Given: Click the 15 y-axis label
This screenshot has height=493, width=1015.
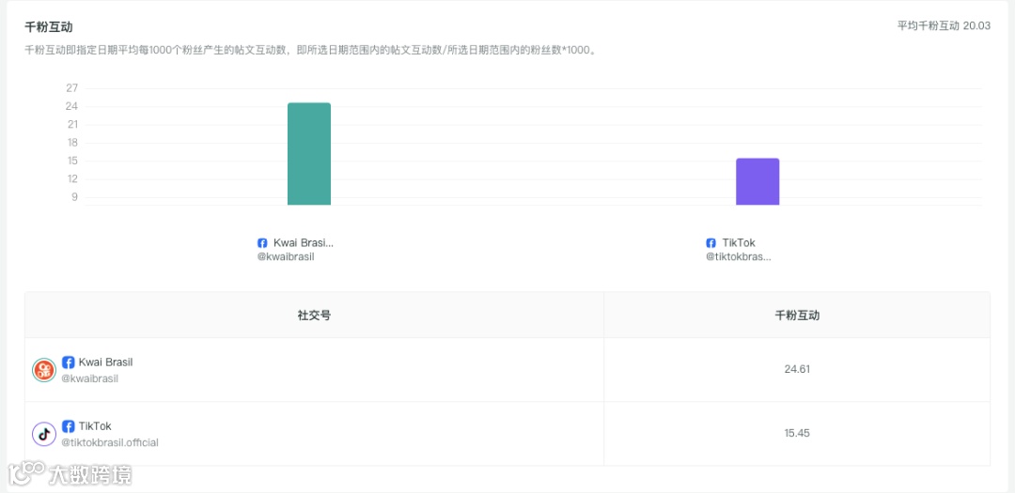Looking at the screenshot, I should [71, 161].
